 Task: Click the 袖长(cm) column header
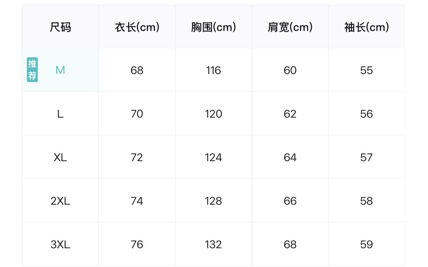pyautogui.click(x=367, y=27)
